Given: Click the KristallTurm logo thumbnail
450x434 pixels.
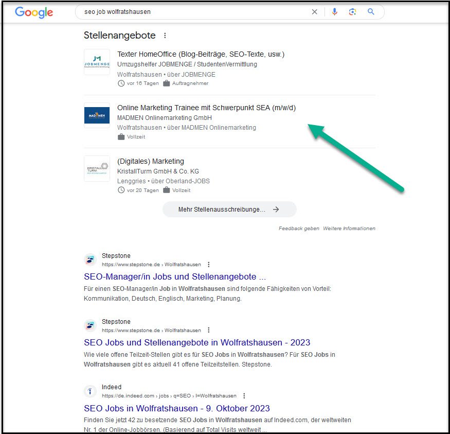Looking at the screenshot, I should [x=97, y=168].
